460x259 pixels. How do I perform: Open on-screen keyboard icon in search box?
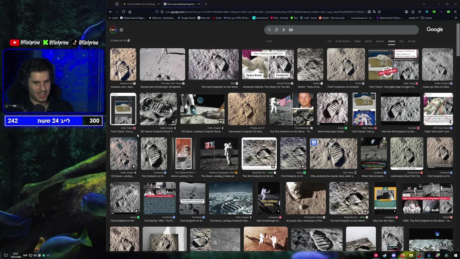click(x=291, y=30)
